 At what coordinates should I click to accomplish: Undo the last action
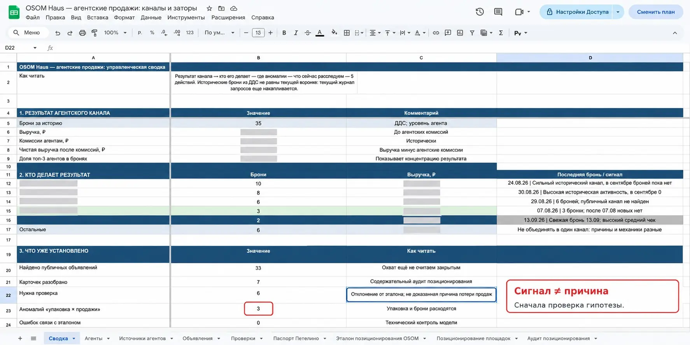click(x=58, y=33)
